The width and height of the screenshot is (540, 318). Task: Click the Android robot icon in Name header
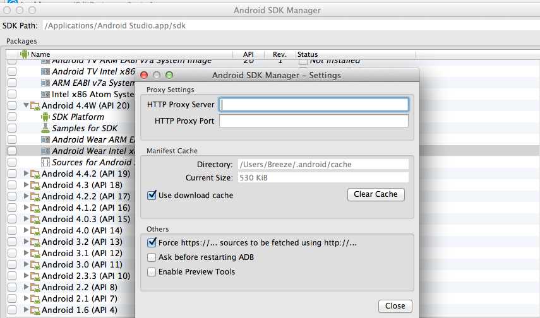pyautogui.click(x=25, y=54)
